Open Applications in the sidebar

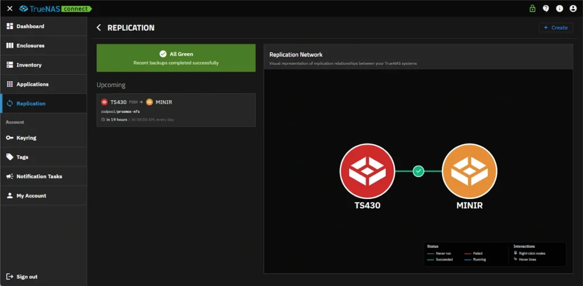click(x=32, y=84)
